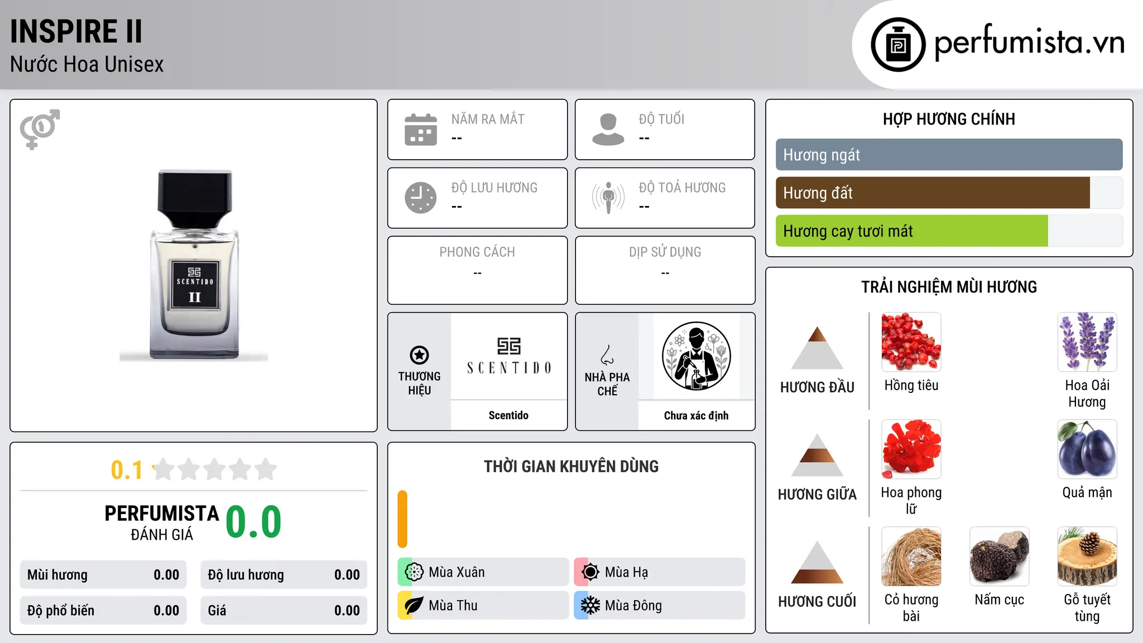Viewport: 1143px width, 643px height.
Task: Click the perfumista.vn site name
Action: pos(1029,42)
